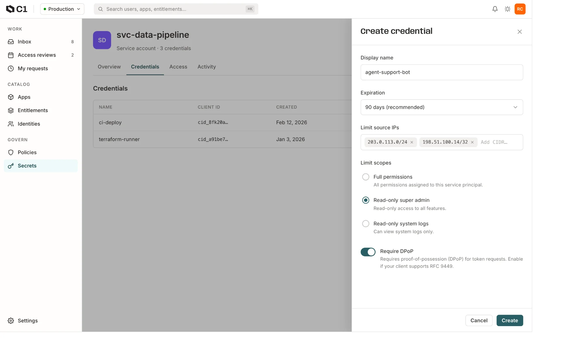Switch to the Access tab
Viewport: 563px width, 351px height.
click(178, 67)
